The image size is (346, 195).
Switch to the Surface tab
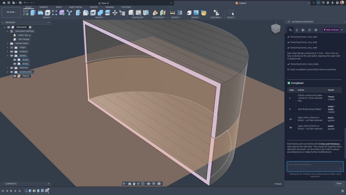click(x=44, y=7)
